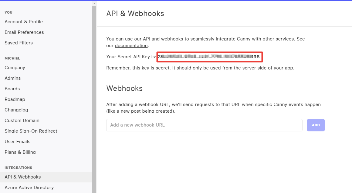Open Plans & Billing

coord(20,152)
